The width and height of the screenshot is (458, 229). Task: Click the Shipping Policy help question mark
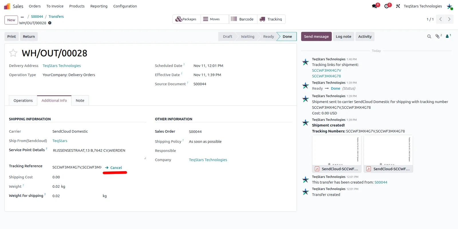(183, 140)
